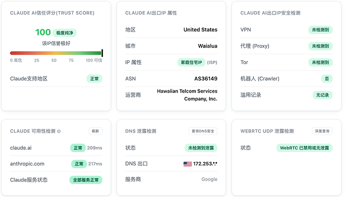Click the 未检测到泄露 DNS status badge
The image size is (345, 197).
coord(201,148)
